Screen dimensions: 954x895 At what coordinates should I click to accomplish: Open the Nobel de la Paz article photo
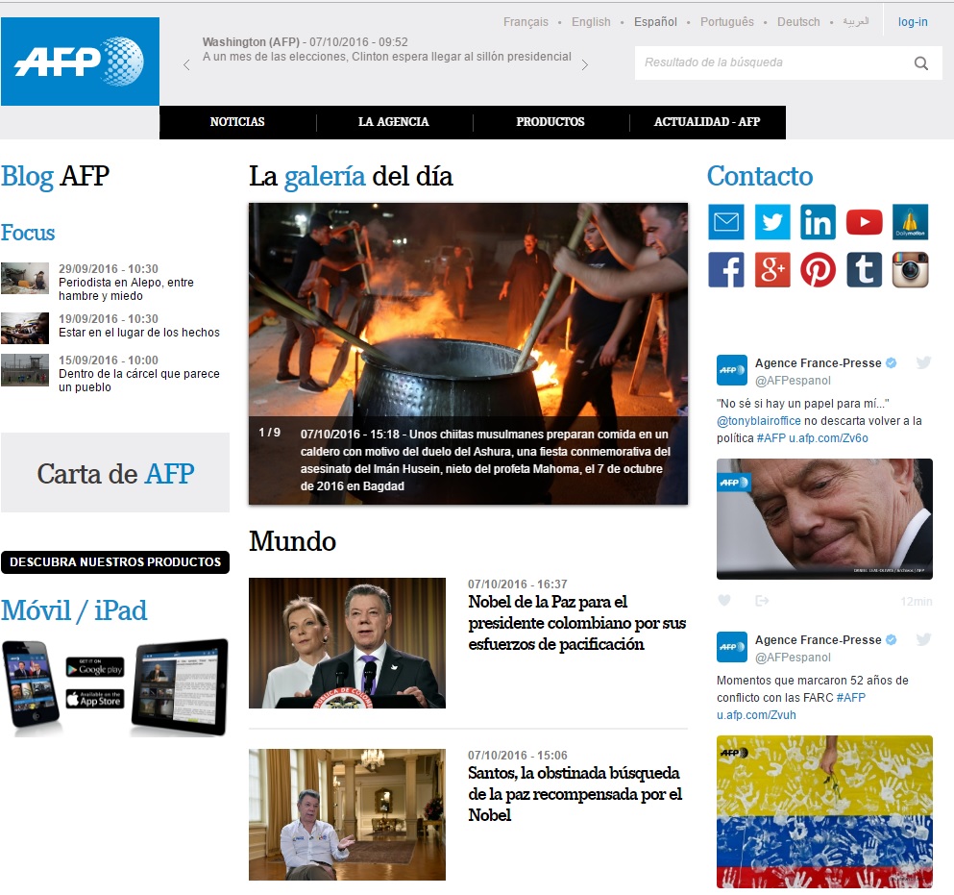click(347, 643)
